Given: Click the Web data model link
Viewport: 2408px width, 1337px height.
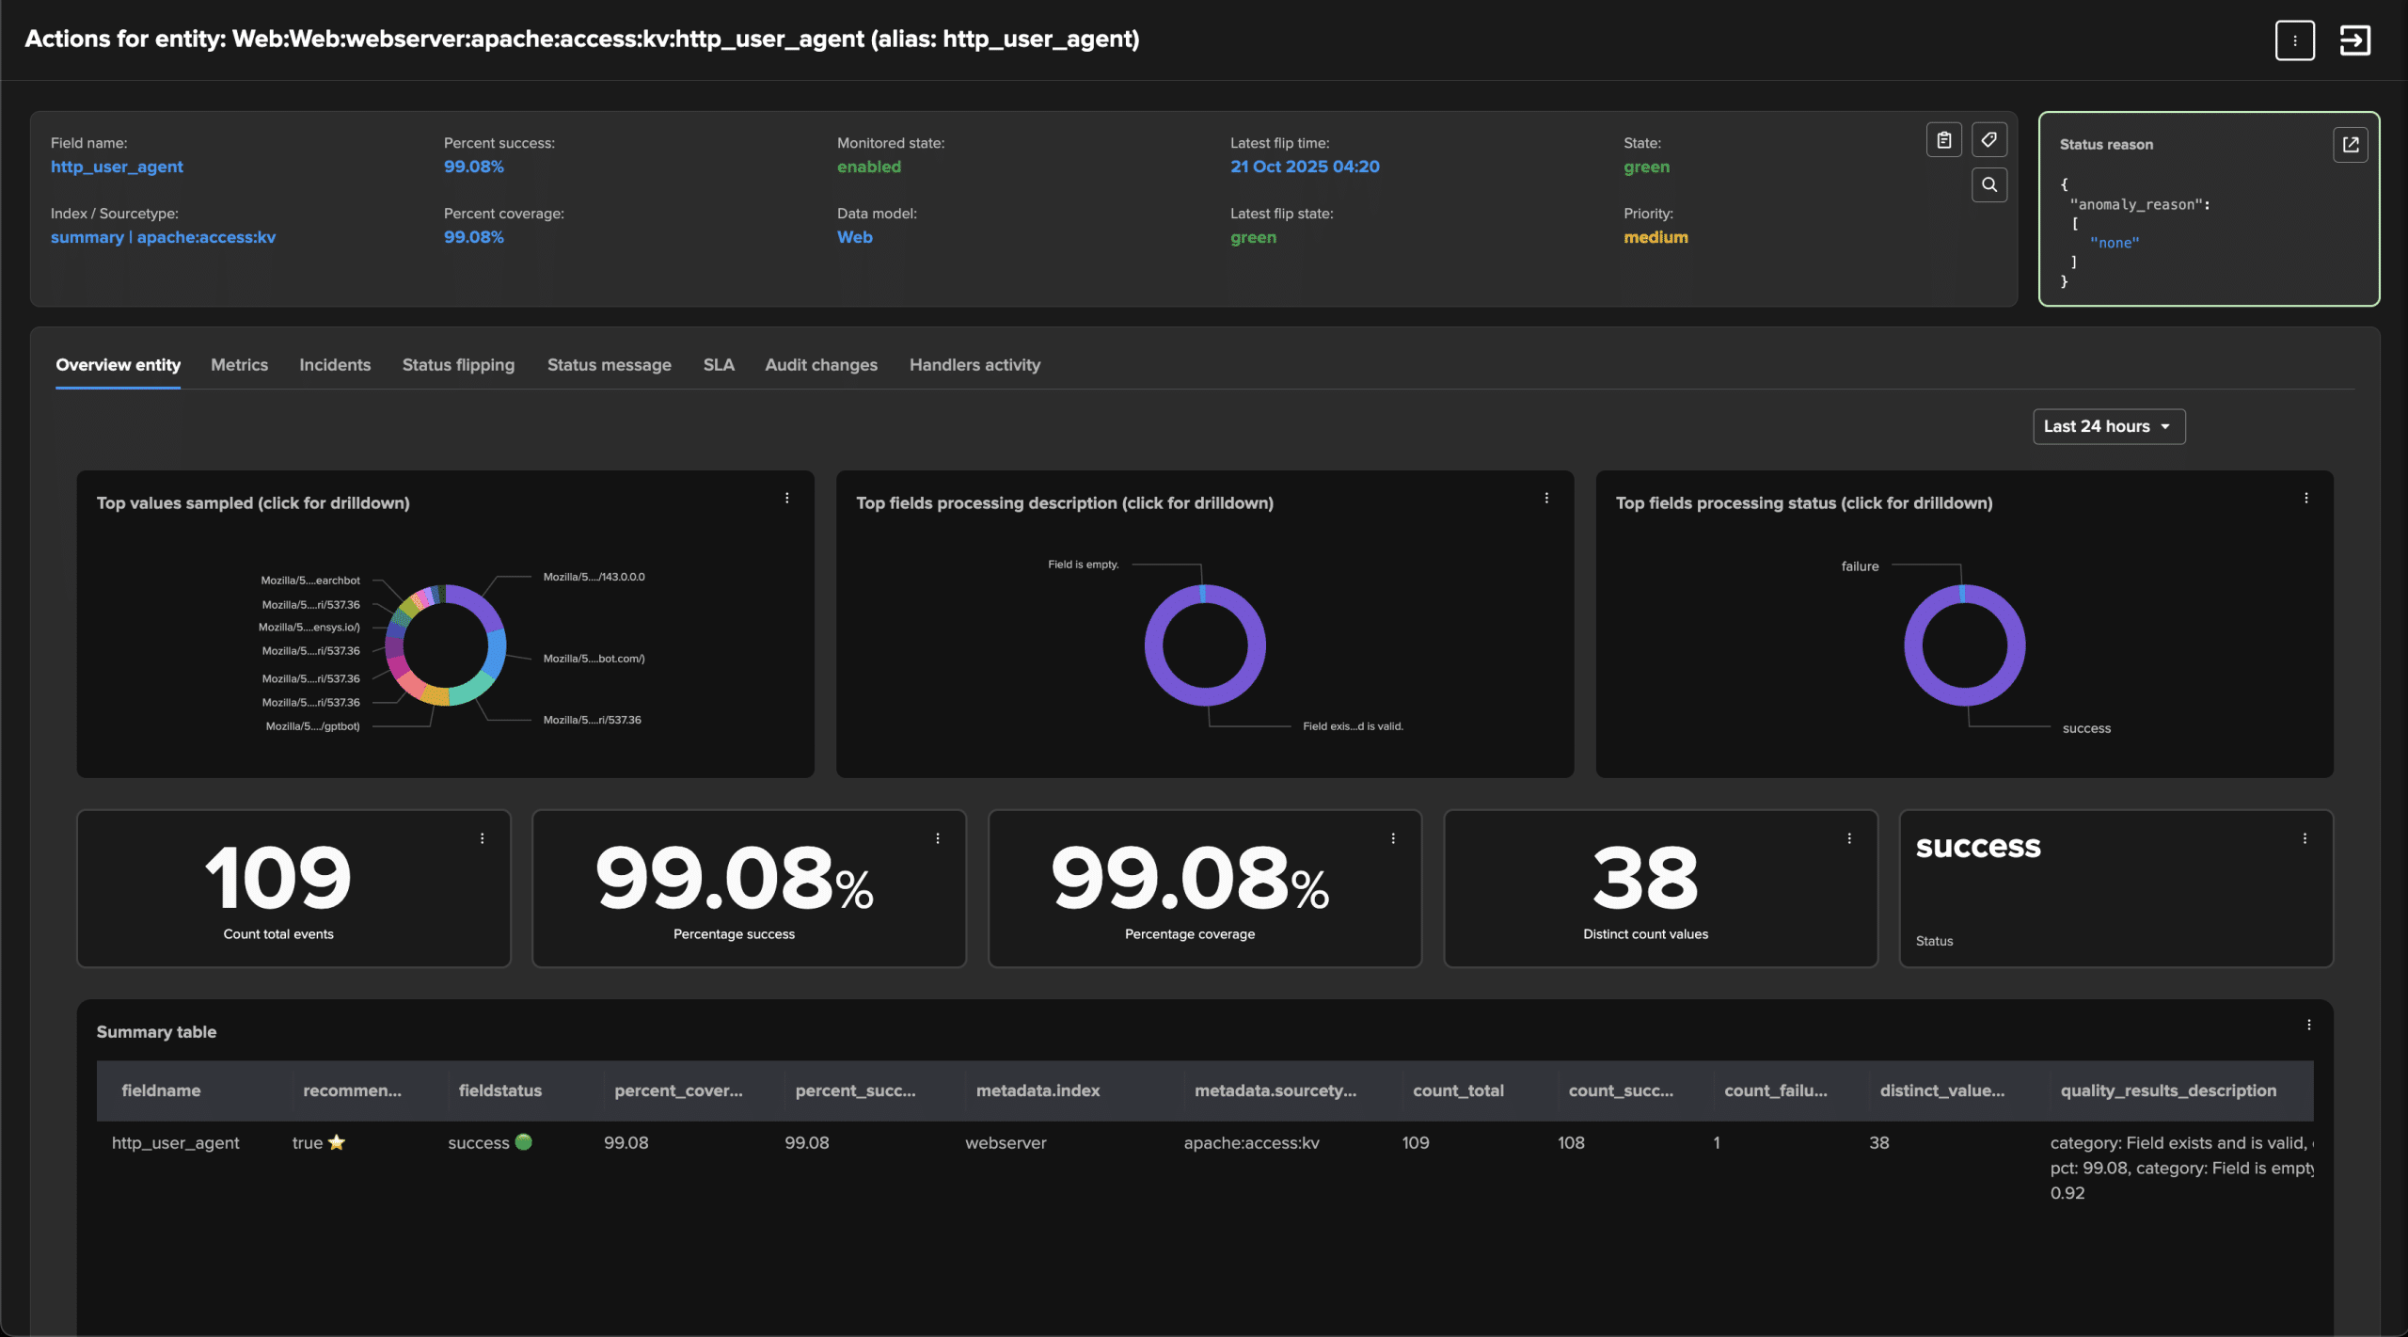Looking at the screenshot, I should tap(854, 237).
